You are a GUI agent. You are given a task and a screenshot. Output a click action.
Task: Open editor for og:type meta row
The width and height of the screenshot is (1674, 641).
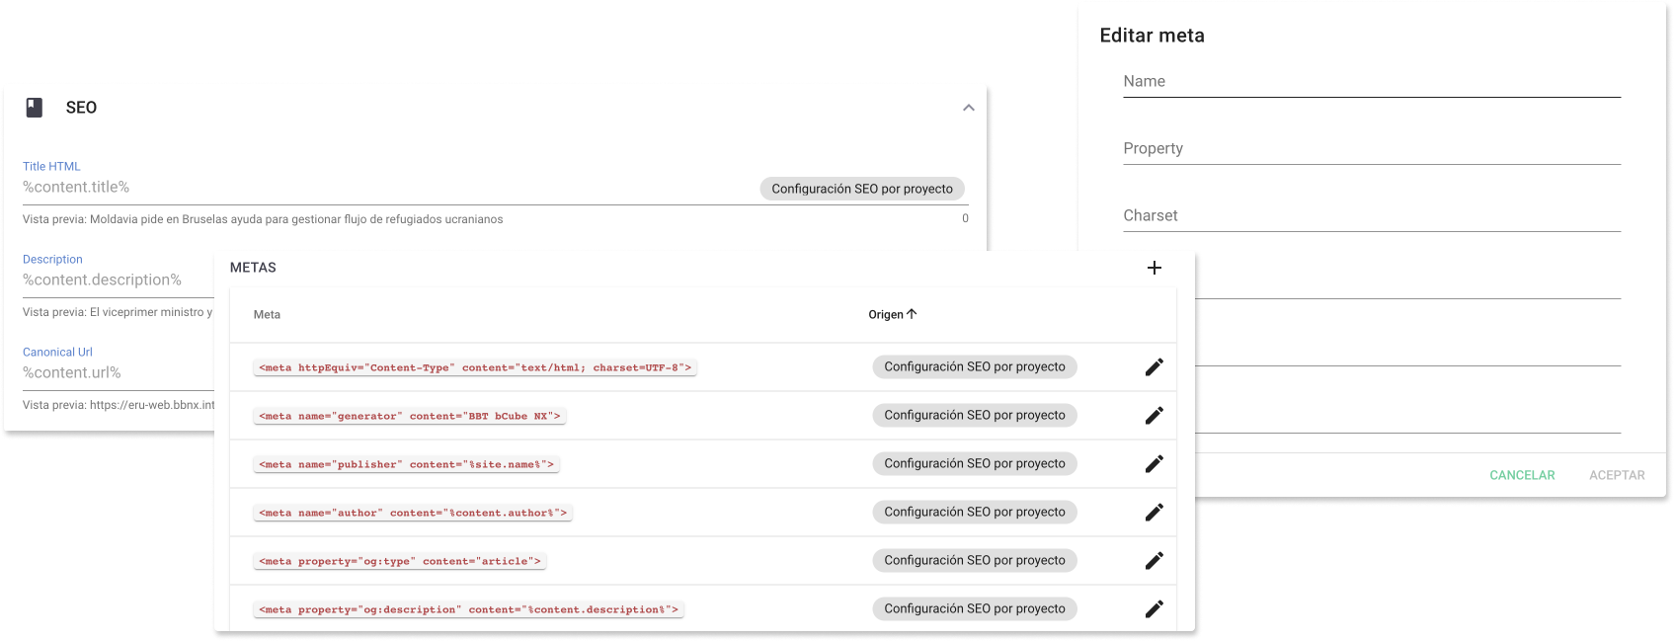coord(1154,561)
